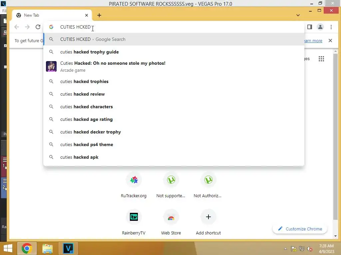Select suggestion cuties hacked review
The image size is (341, 255).
pos(174,94)
